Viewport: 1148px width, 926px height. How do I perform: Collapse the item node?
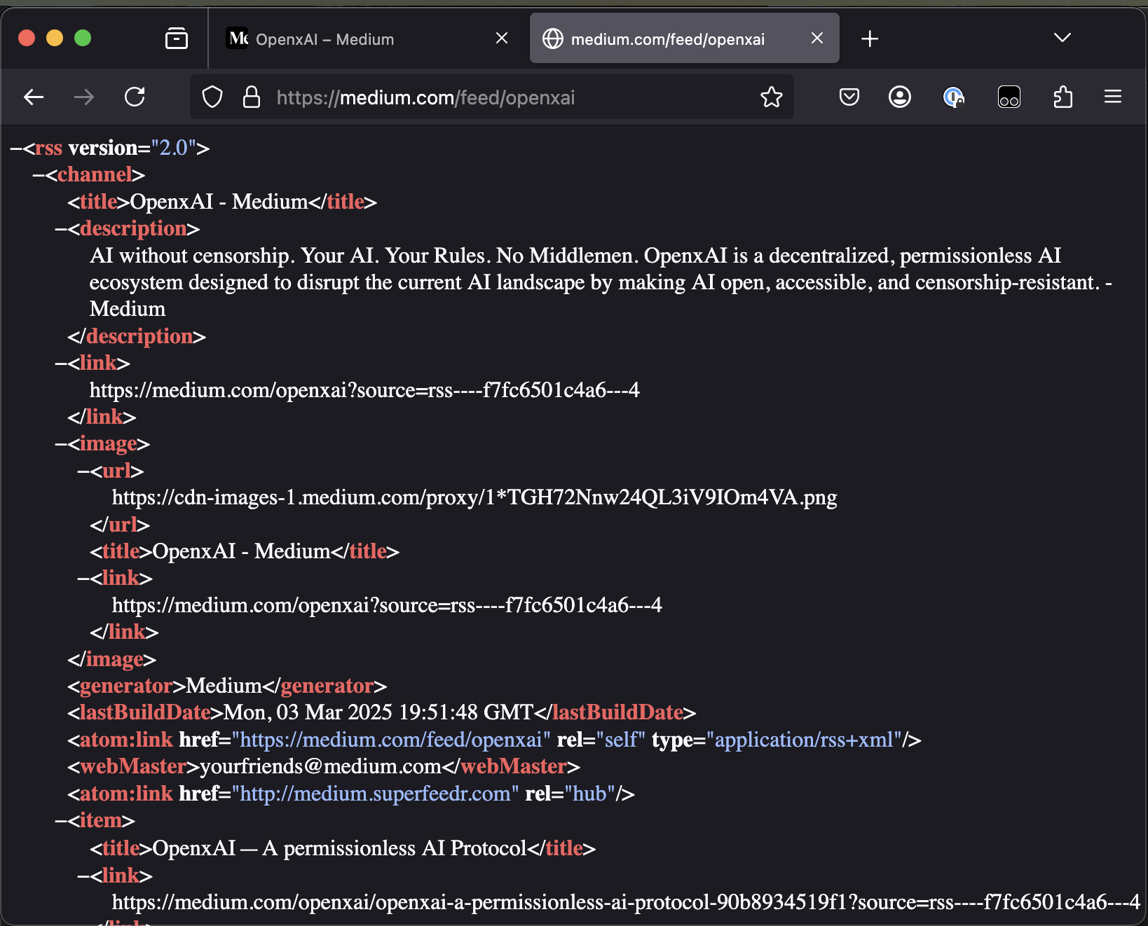pos(61,820)
